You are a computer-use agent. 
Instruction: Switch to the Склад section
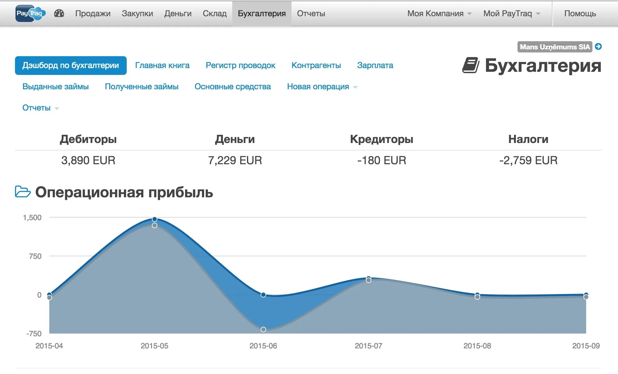(214, 13)
